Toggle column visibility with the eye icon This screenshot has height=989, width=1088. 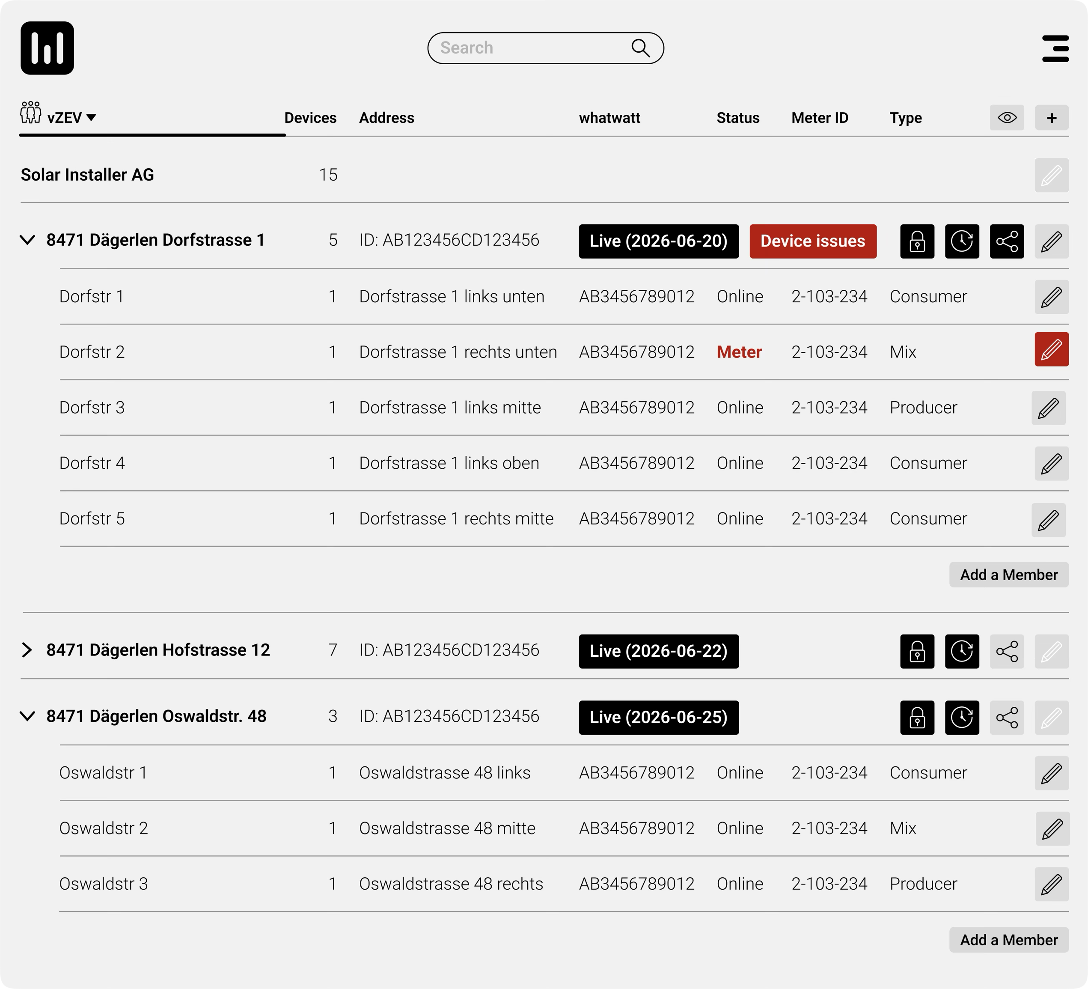pos(1007,117)
